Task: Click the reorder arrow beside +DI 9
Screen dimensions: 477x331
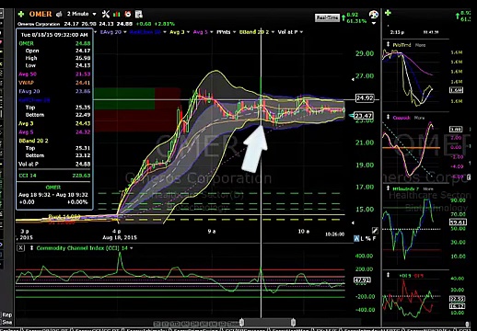Action: pos(388,275)
